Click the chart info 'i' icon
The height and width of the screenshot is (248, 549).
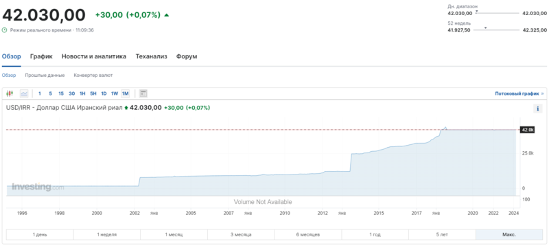point(538,109)
